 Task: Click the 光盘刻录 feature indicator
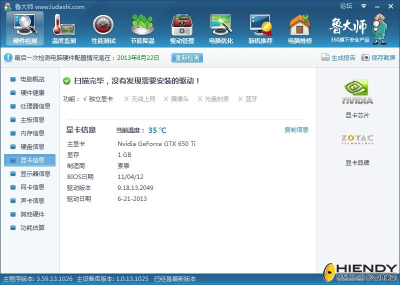click(x=213, y=99)
